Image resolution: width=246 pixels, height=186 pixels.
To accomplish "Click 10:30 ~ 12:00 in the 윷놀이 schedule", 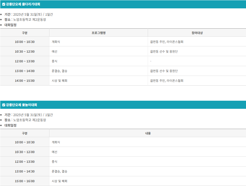I will click(25, 152).
